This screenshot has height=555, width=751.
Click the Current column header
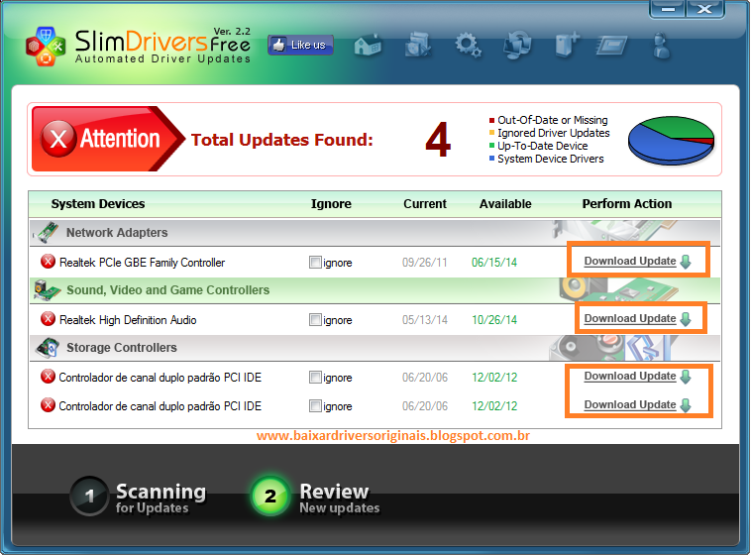(425, 204)
